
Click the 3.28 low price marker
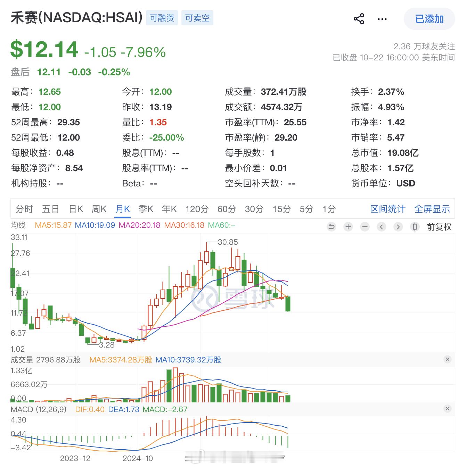point(107,345)
